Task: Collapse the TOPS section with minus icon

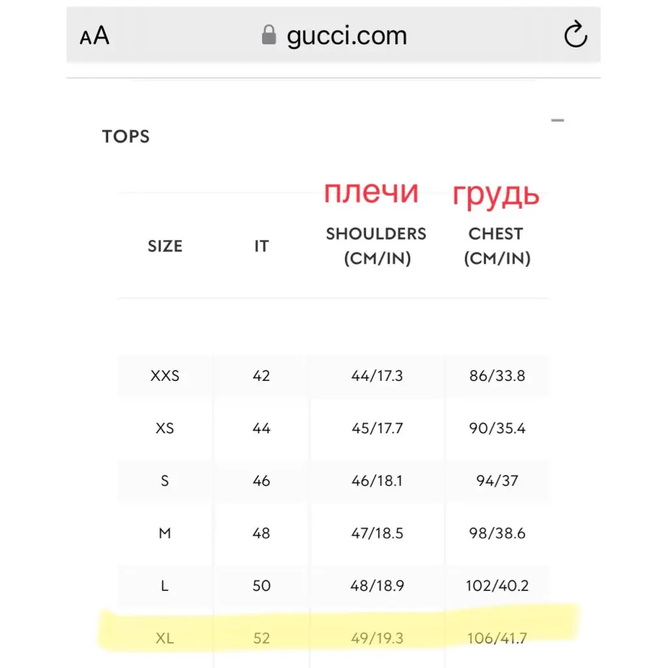Action: pyautogui.click(x=557, y=121)
